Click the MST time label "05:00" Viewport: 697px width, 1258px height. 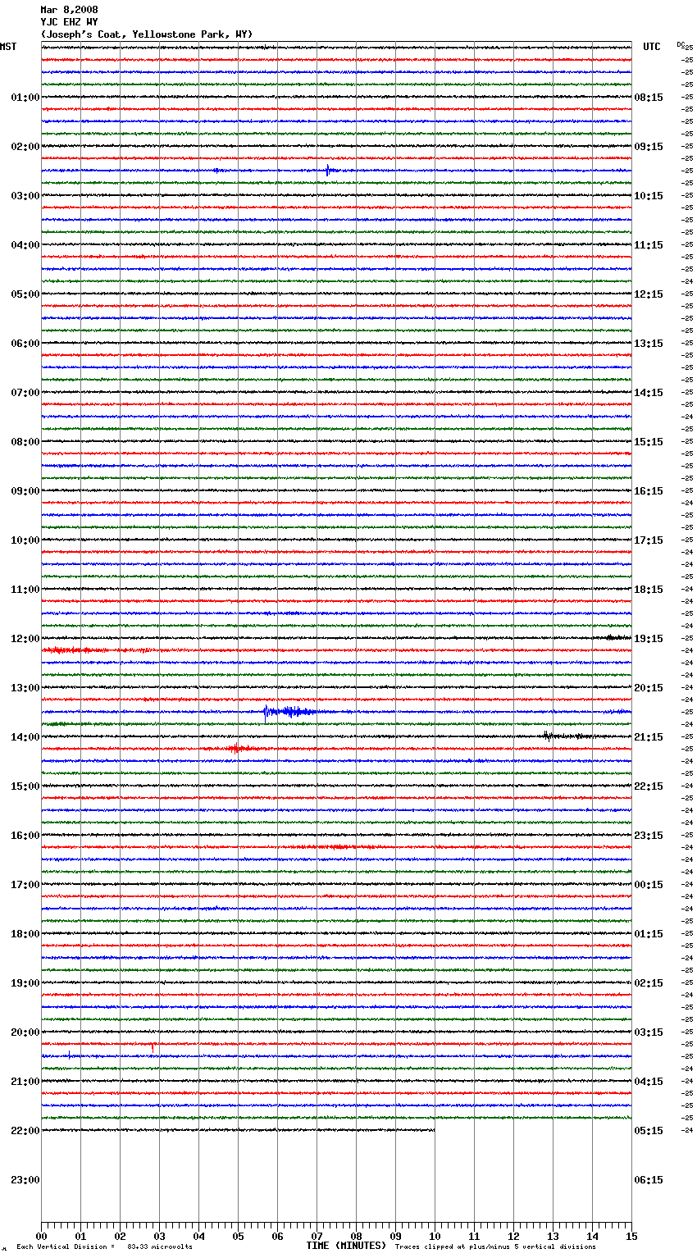(25, 294)
